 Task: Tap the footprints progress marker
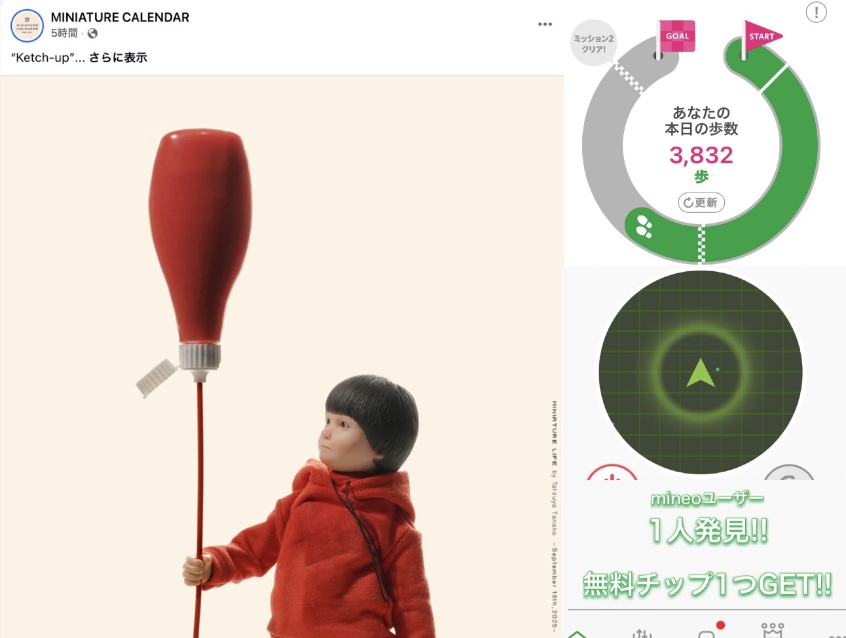point(644,226)
